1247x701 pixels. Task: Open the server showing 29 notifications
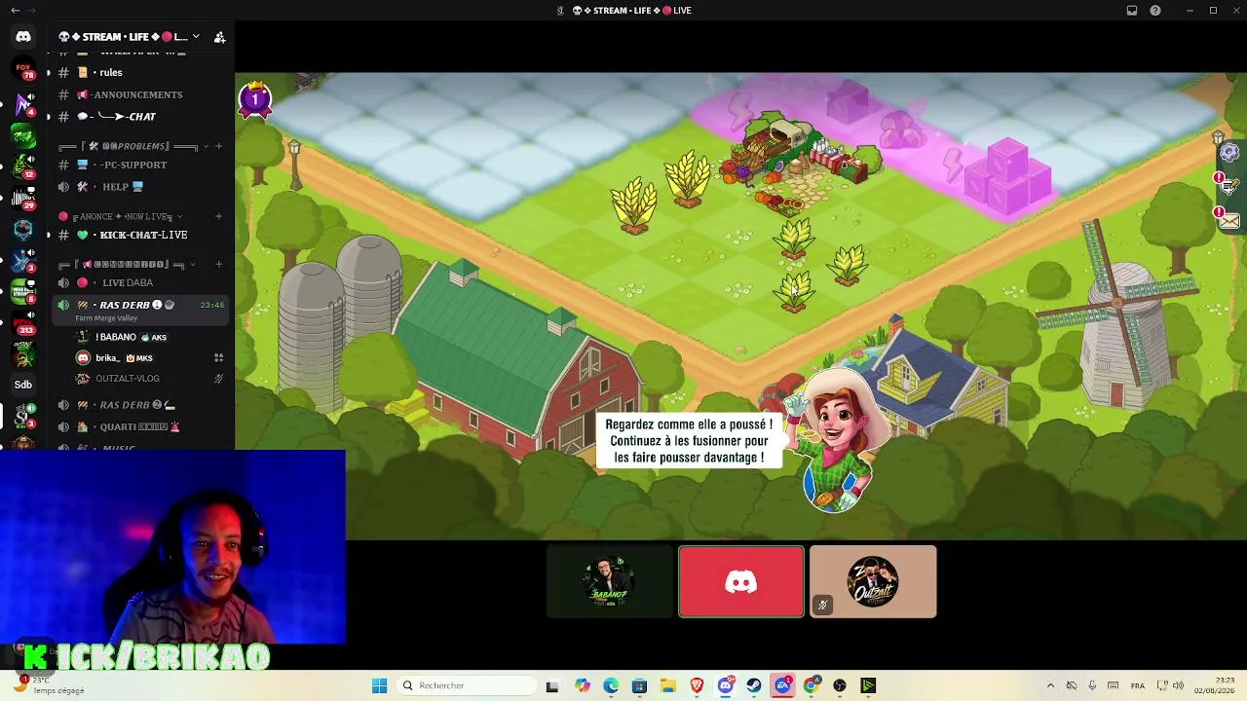coord(23,197)
